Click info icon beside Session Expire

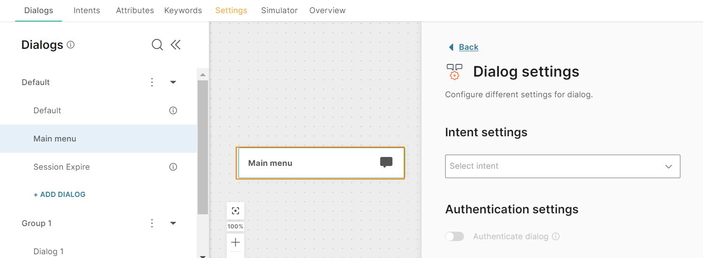coord(173,167)
